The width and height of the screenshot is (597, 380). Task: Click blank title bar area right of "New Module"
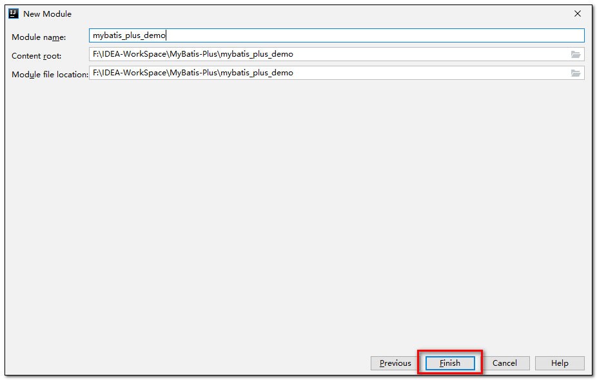point(322,14)
